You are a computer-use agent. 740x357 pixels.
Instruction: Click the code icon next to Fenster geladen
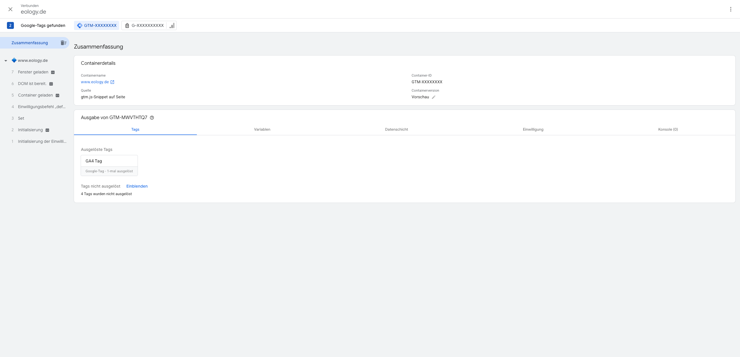pyautogui.click(x=53, y=72)
